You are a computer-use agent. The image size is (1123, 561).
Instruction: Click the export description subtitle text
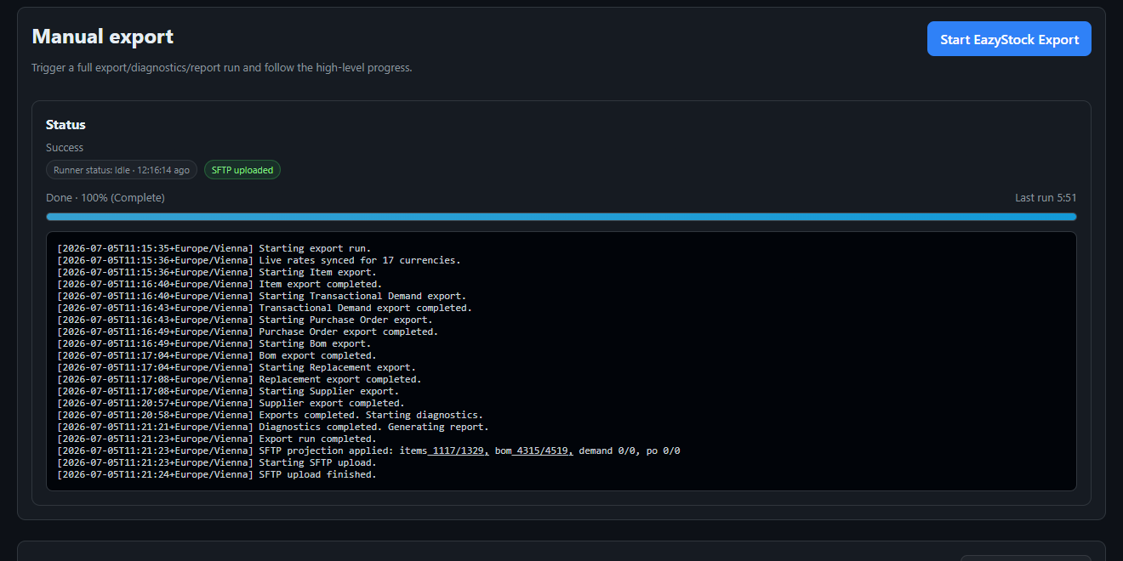[x=222, y=67]
